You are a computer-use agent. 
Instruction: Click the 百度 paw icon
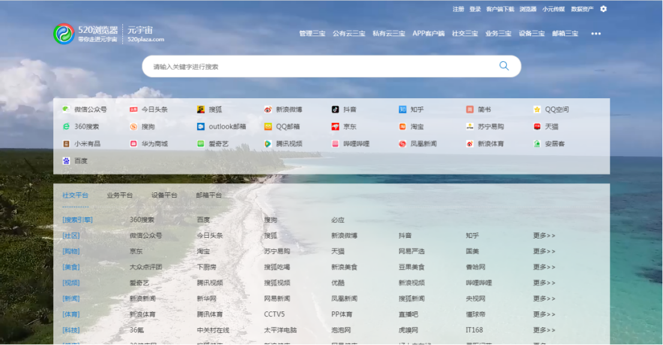(x=67, y=161)
